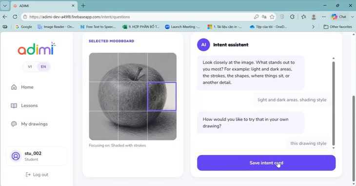Click the shield tracking icon in toolbar
Screen dimensions: 356x186
pyautogui.click(x=282, y=17)
